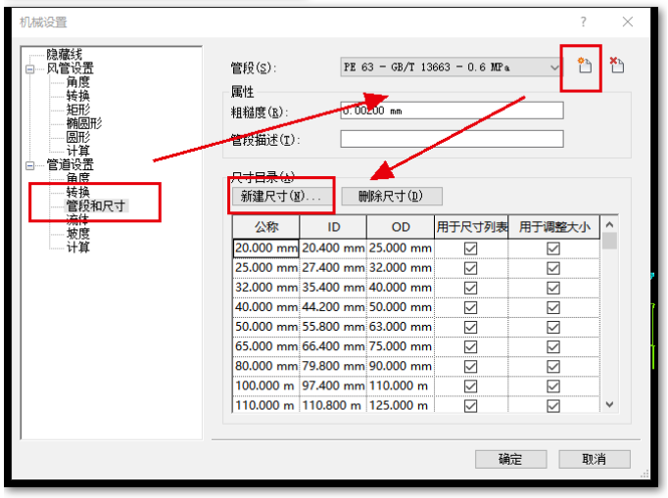Screen dimensions: 668x498
Task: Open the 管段 pipe segment dropdown
Action: click(x=555, y=68)
